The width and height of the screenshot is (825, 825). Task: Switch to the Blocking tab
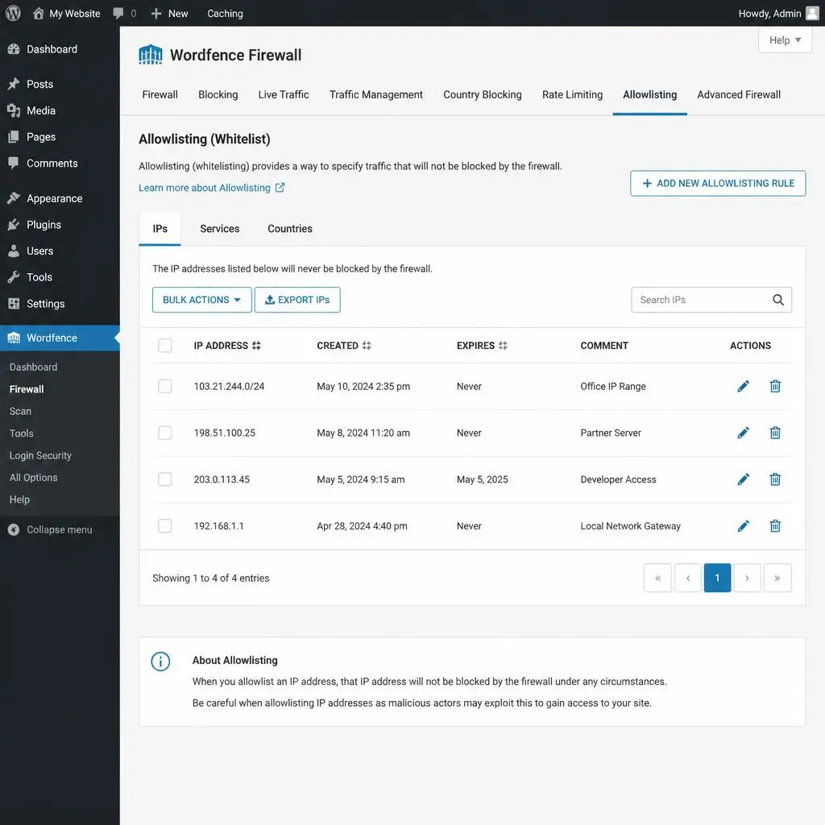pos(218,95)
